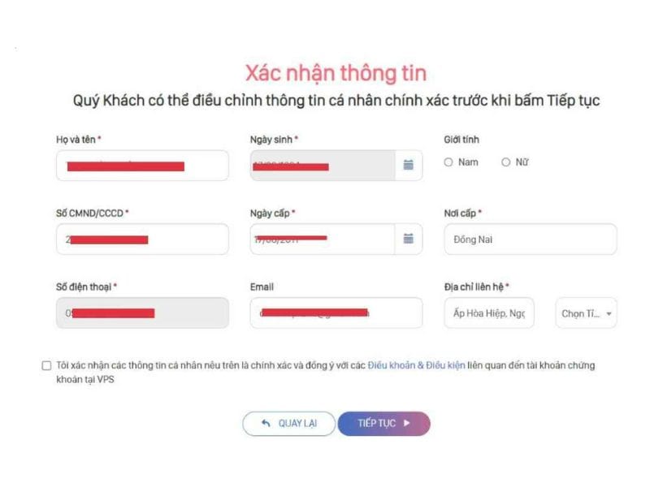Select the Nam gender radio button
The width and height of the screenshot is (650, 487).
tap(448, 162)
